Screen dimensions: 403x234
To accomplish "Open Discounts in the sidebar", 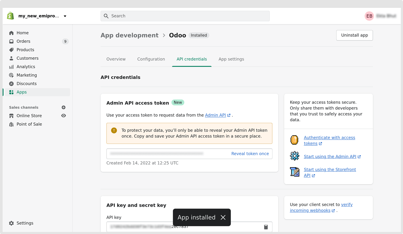I will [26, 84].
